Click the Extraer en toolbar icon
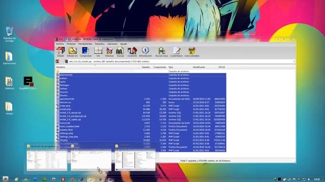The image size is (325, 182). click(73, 52)
